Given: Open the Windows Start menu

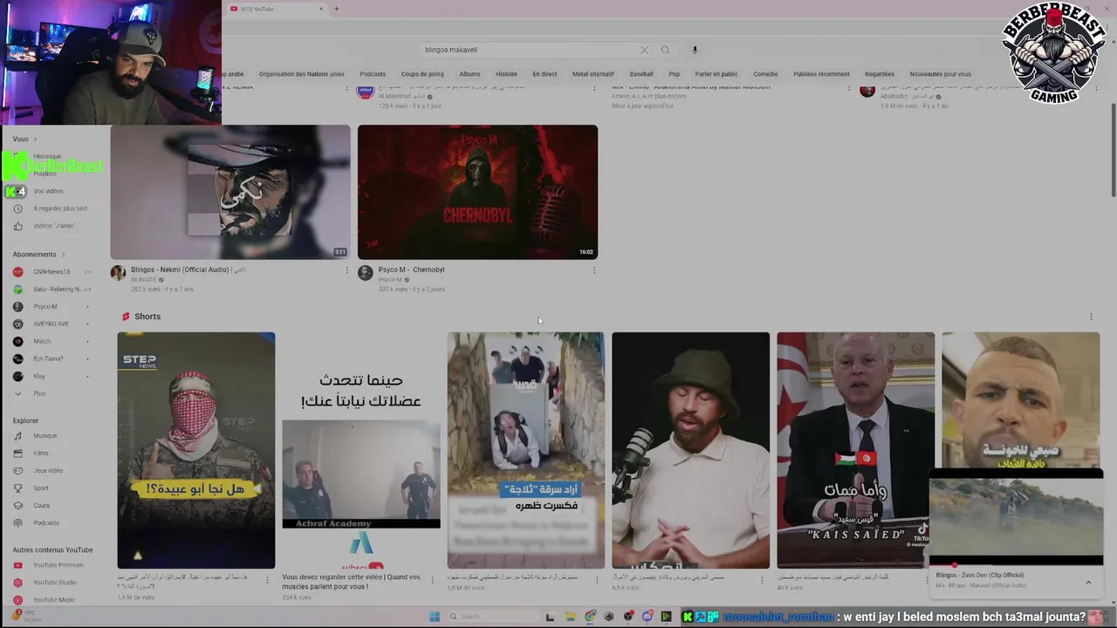Looking at the screenshot, I should click(435, 617).
